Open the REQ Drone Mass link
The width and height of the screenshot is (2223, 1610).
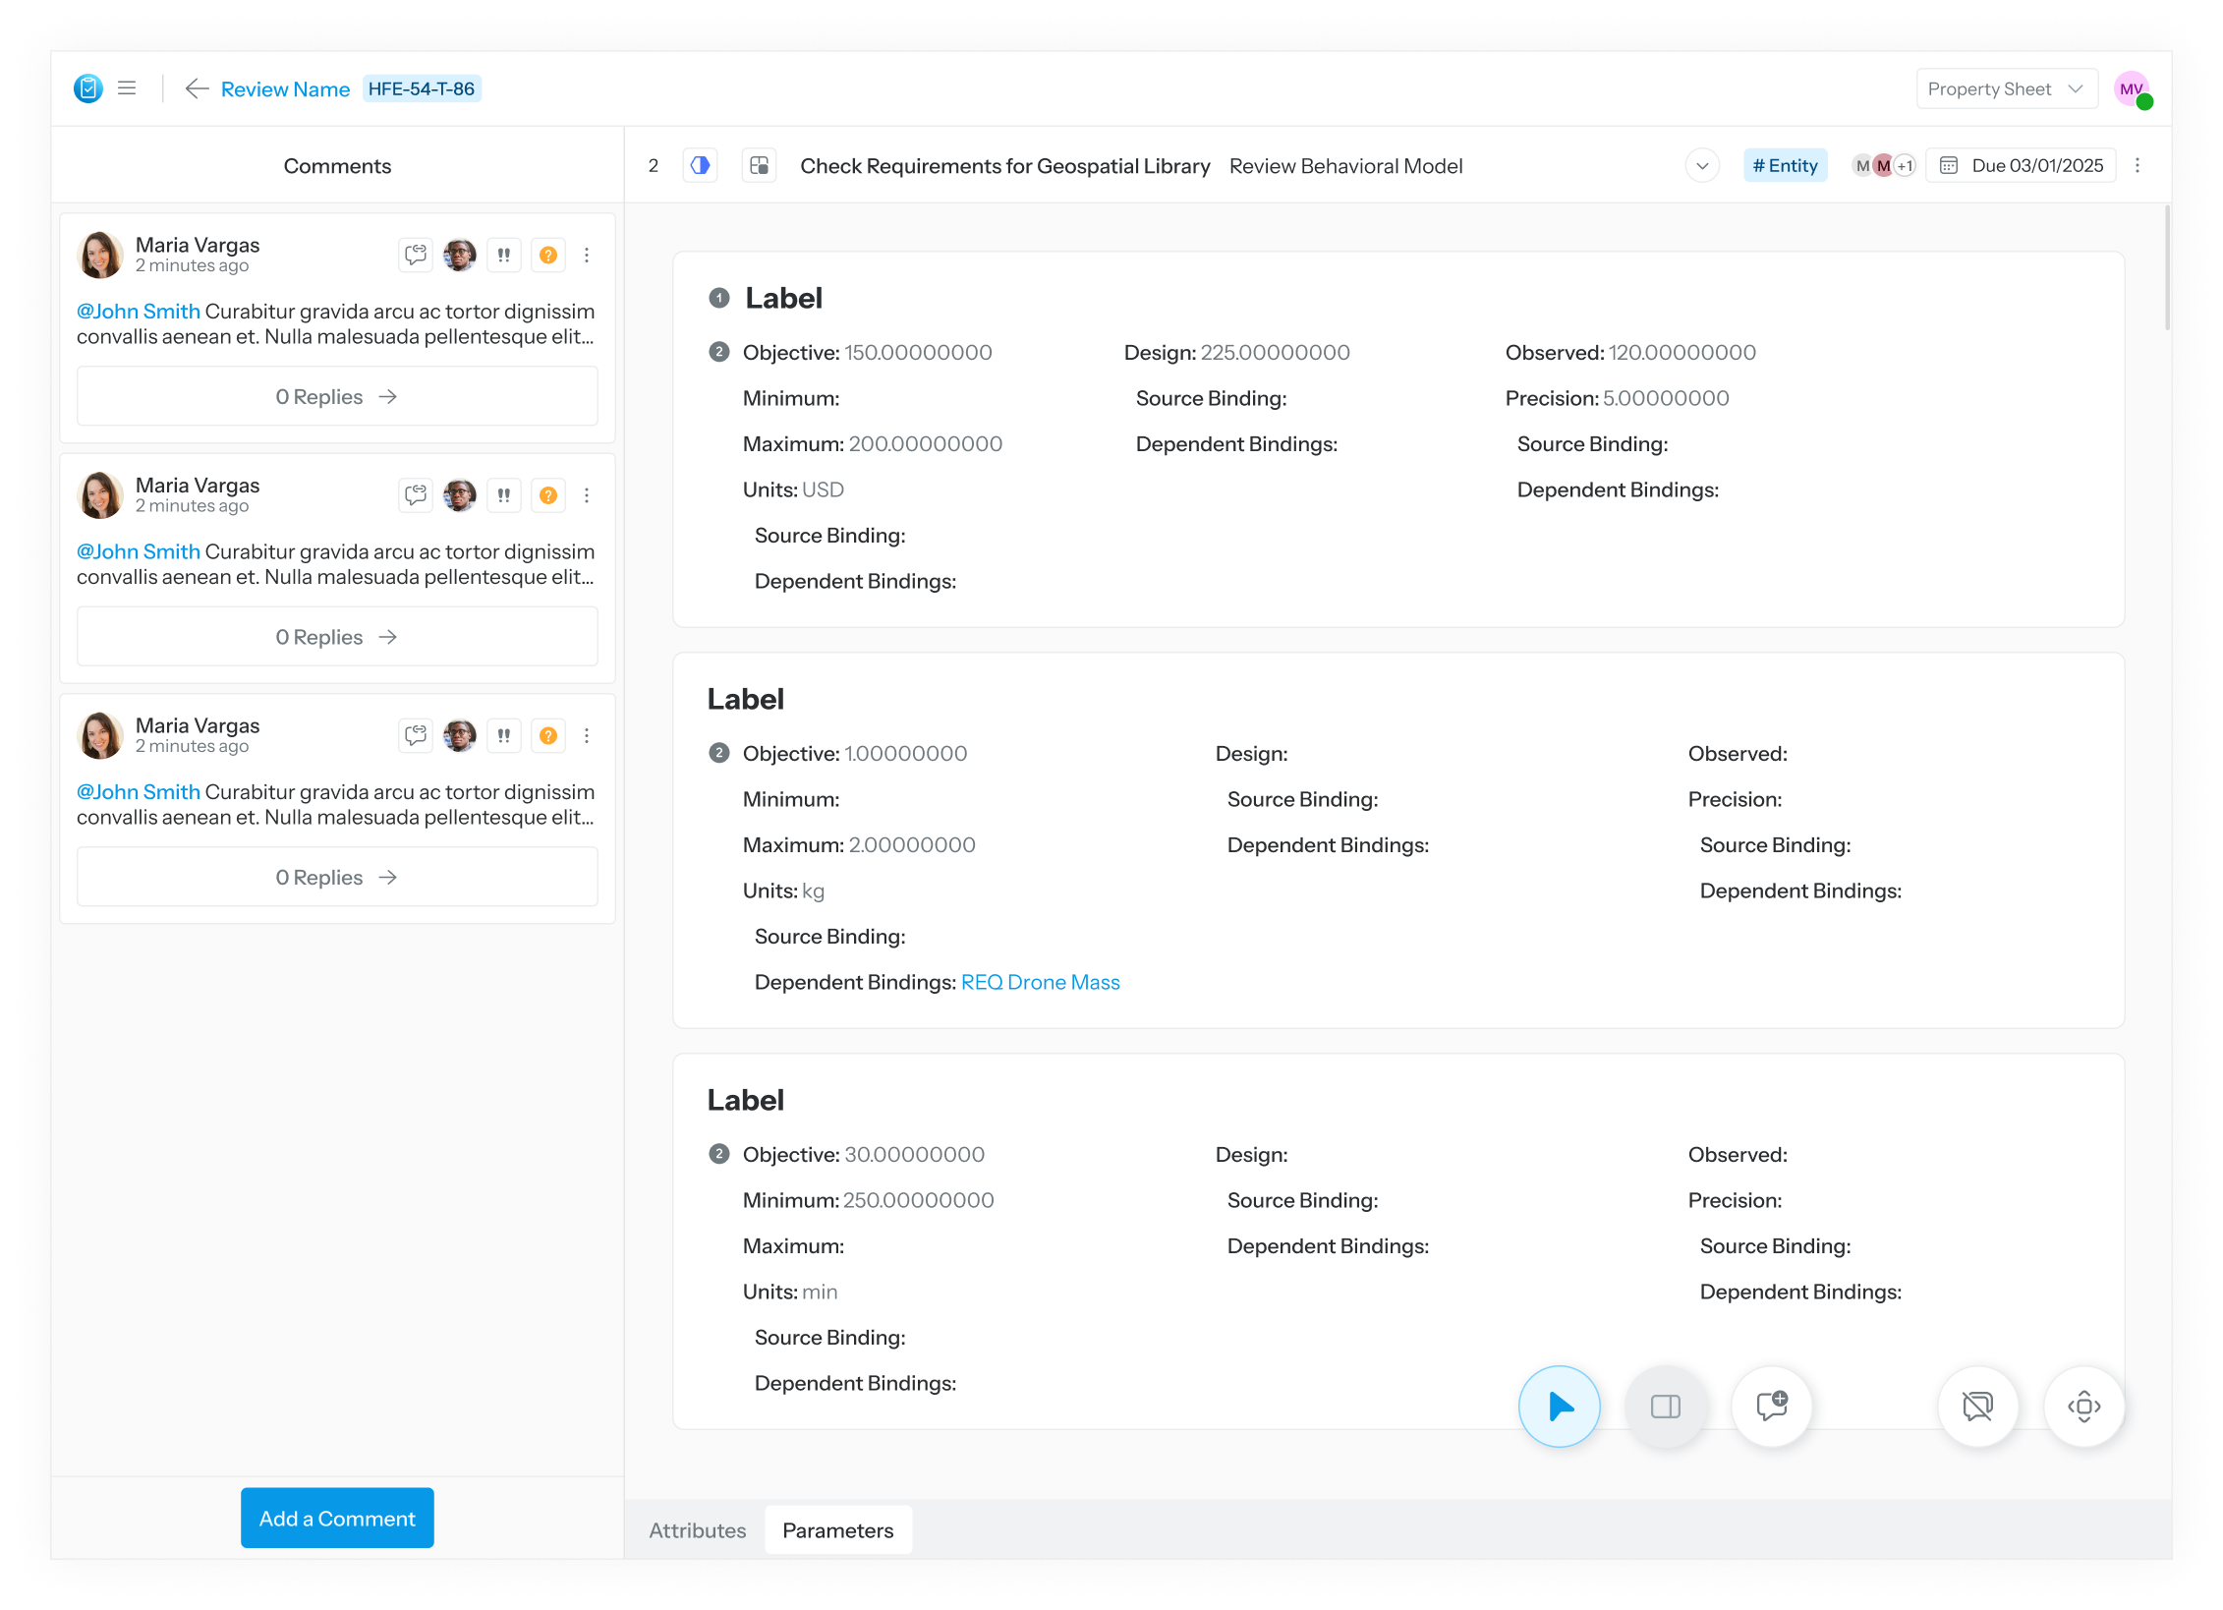pos(1040,982)
